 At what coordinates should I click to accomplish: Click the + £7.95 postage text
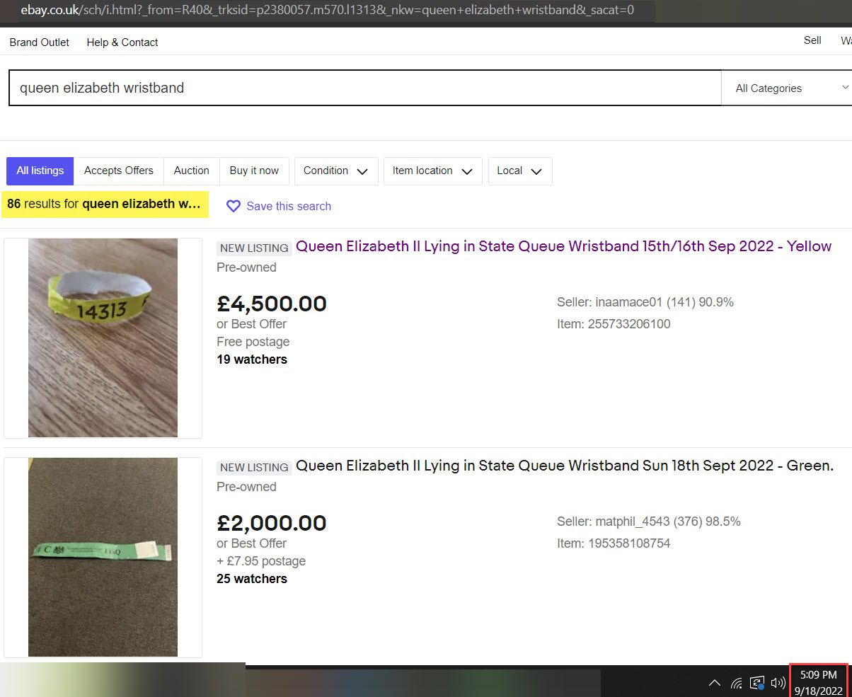[x=261, y=561]
